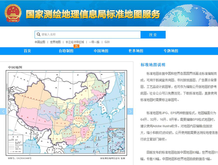
Task: Open the 中国全图 quick link
Action: 40,42
